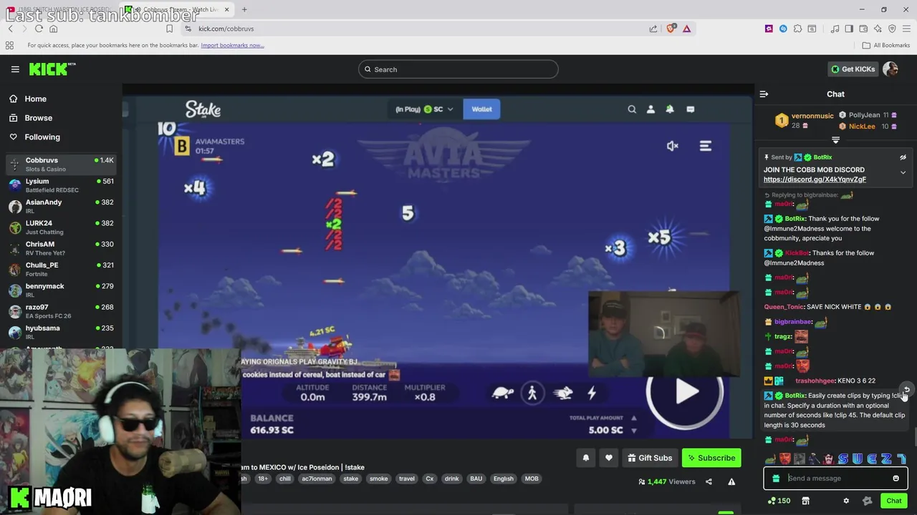Expand the gift leaderboard list

(x=835, y=139)
